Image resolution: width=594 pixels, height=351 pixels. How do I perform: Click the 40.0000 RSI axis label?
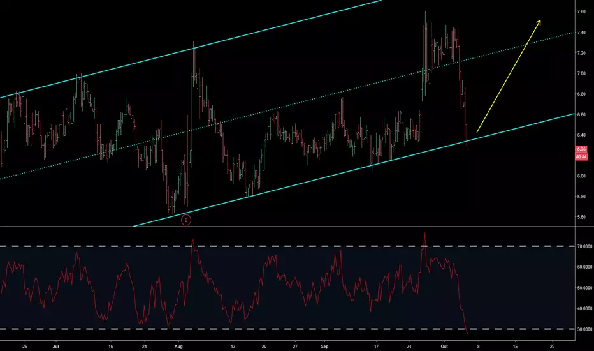[584, 308]
